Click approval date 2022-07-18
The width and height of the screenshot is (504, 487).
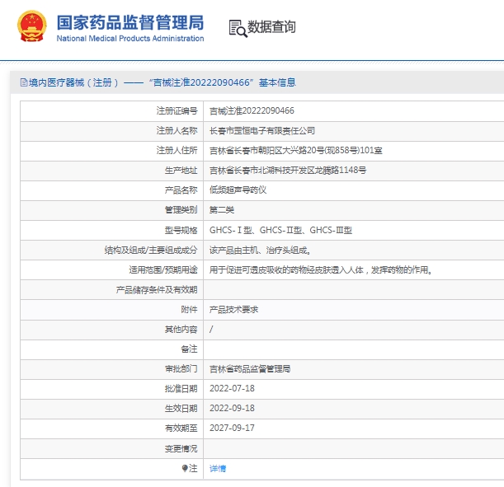click(232, 388)
